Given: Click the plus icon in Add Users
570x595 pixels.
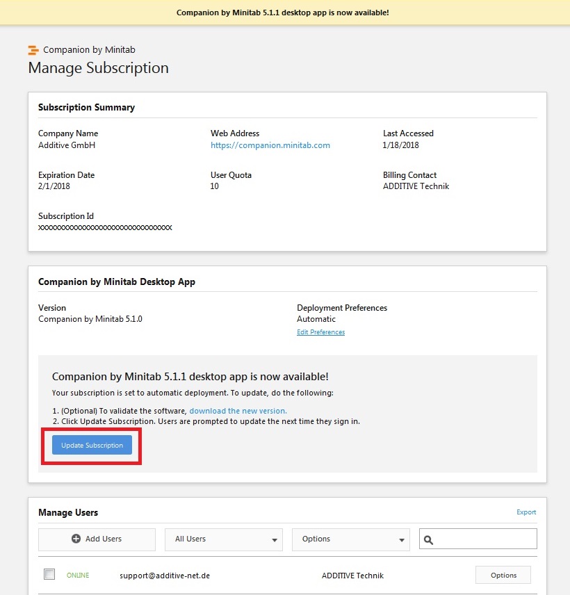Looking at the screenshot, I should pyautogui.click(x=76, y=539).
